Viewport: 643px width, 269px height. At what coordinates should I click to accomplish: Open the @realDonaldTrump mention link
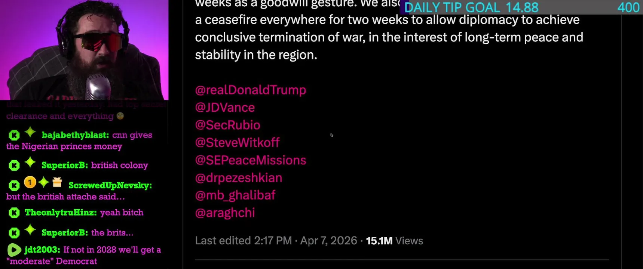(250, 90)
